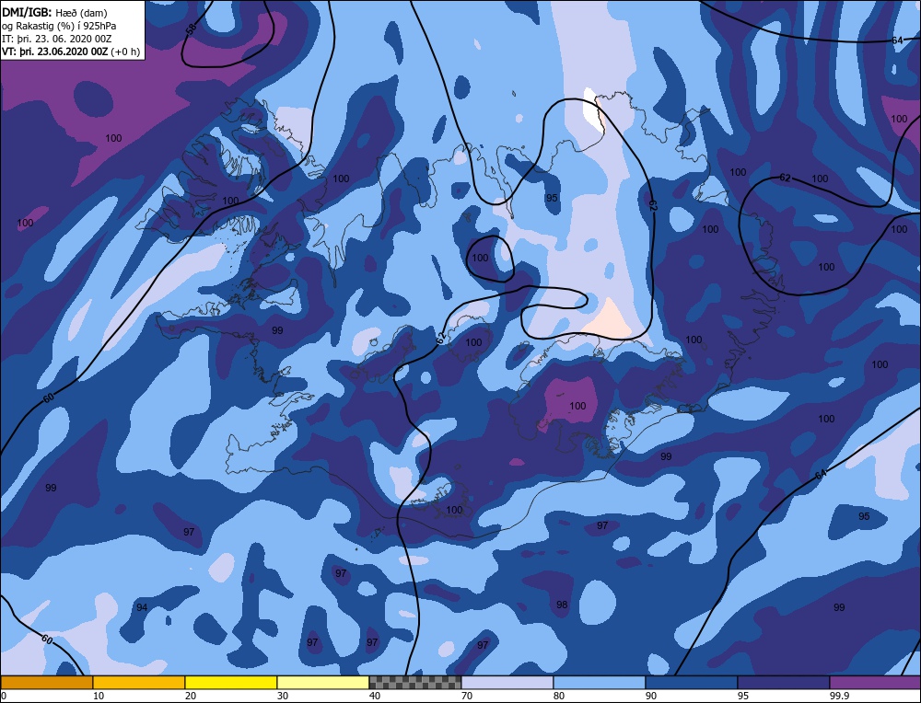Image resolution: width=921 pixels, height=703 pixels.
Task: Pick the lavender 70–80 legend swatch
Action: point(507,683)
